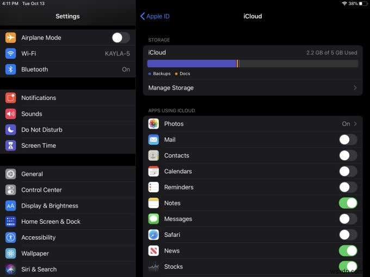This screenshot has width=370, height=277.
Task: Enable iCloud sync for Mail
Action: pos(348,140)
